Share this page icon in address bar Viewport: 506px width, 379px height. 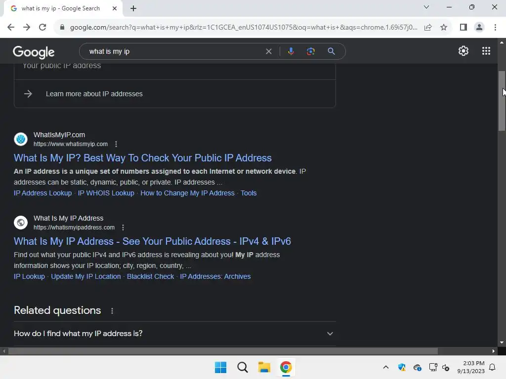click(428, 28)
